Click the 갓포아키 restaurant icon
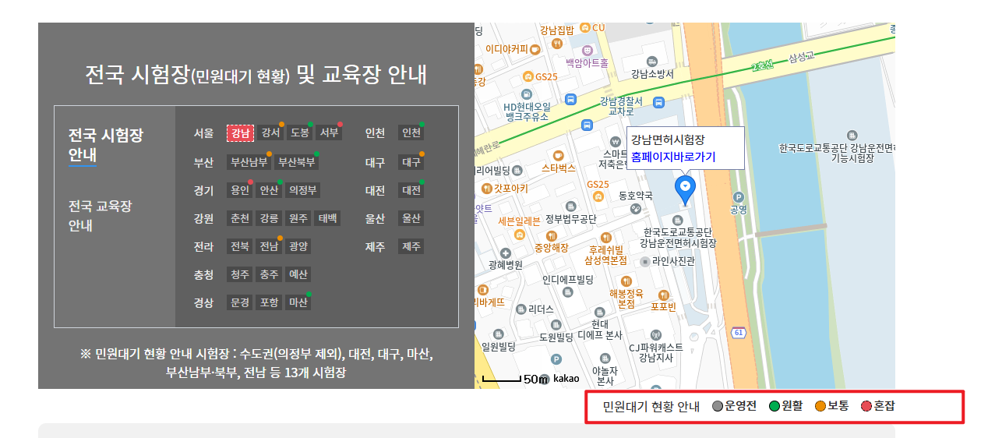The image size is (988, 438). [487, 188]
